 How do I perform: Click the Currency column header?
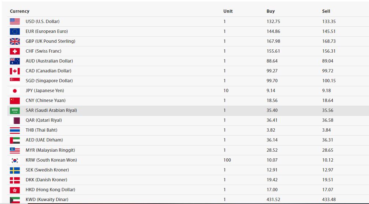(x=19, y=11)
